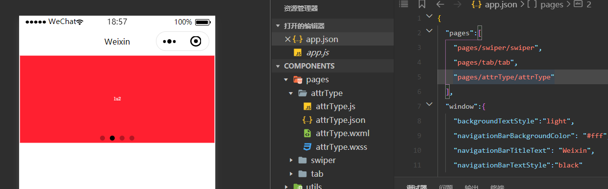Click the swiper folder icon
This screenshot has height=189, width=608.
tap(303, 160)
